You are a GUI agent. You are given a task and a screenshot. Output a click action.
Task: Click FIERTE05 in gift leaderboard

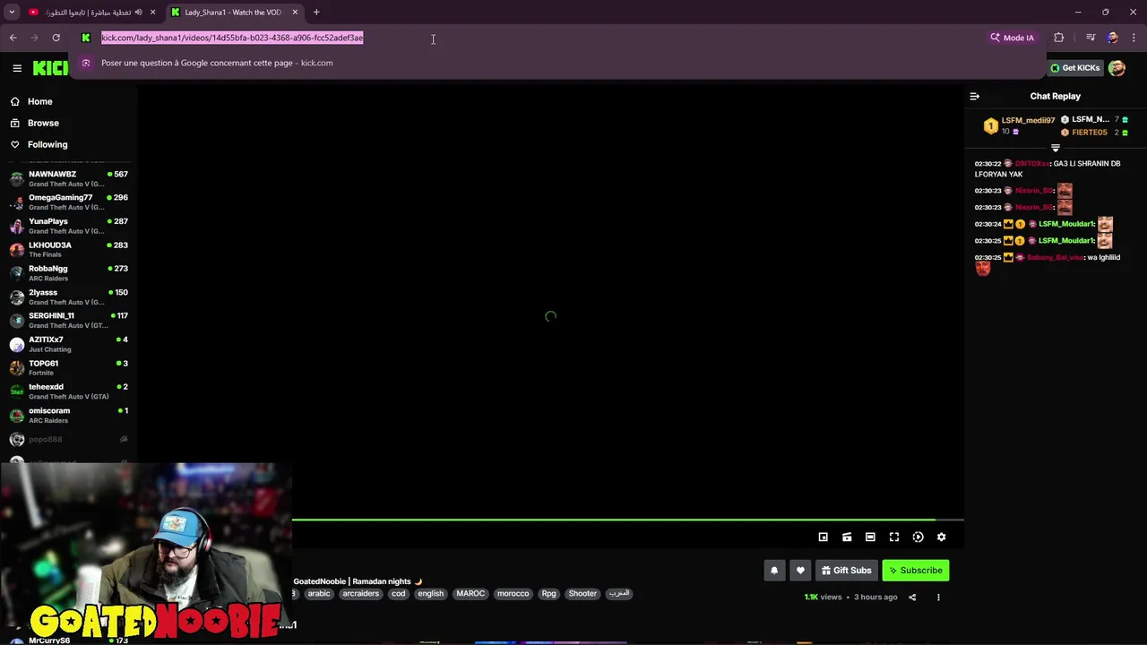(1090, 133)
